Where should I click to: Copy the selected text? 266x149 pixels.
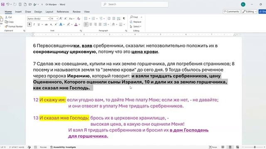click(9, 22)
